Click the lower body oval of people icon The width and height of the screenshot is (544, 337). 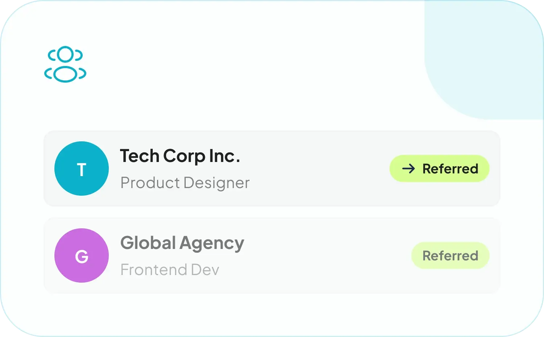pos(65,74)
